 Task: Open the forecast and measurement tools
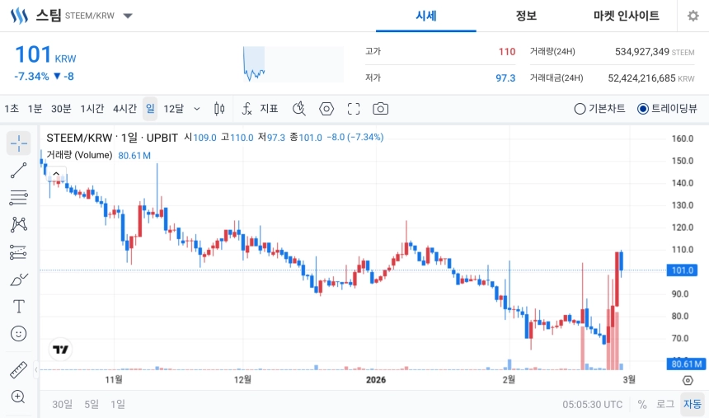18,252
